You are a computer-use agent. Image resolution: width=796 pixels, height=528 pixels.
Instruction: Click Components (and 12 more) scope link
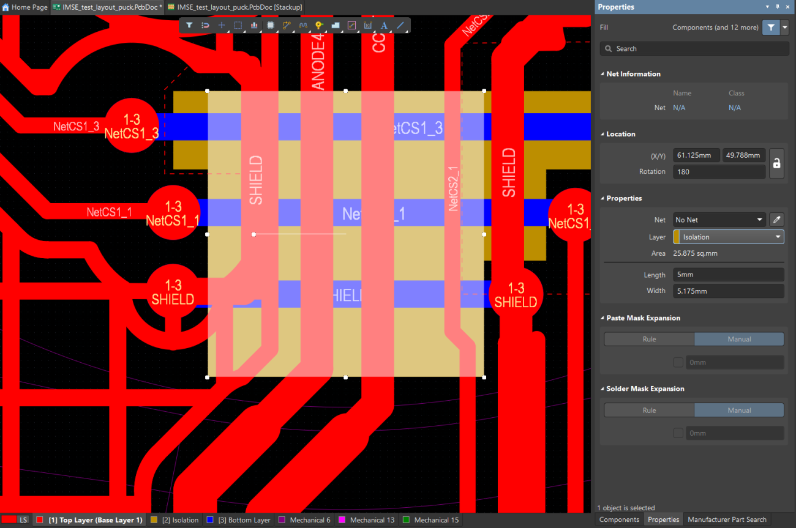(715, 27)
